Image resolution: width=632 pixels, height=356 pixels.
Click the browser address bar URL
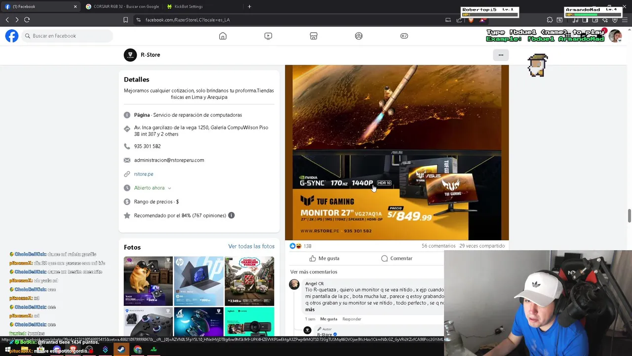188,20
